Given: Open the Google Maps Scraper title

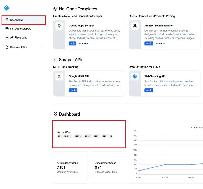Looking at the screenshot, I should tap(81, 26).
